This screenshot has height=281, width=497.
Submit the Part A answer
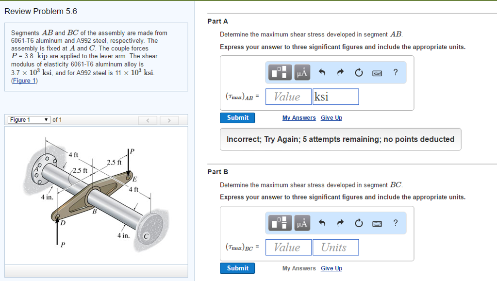tap(237, 117)
